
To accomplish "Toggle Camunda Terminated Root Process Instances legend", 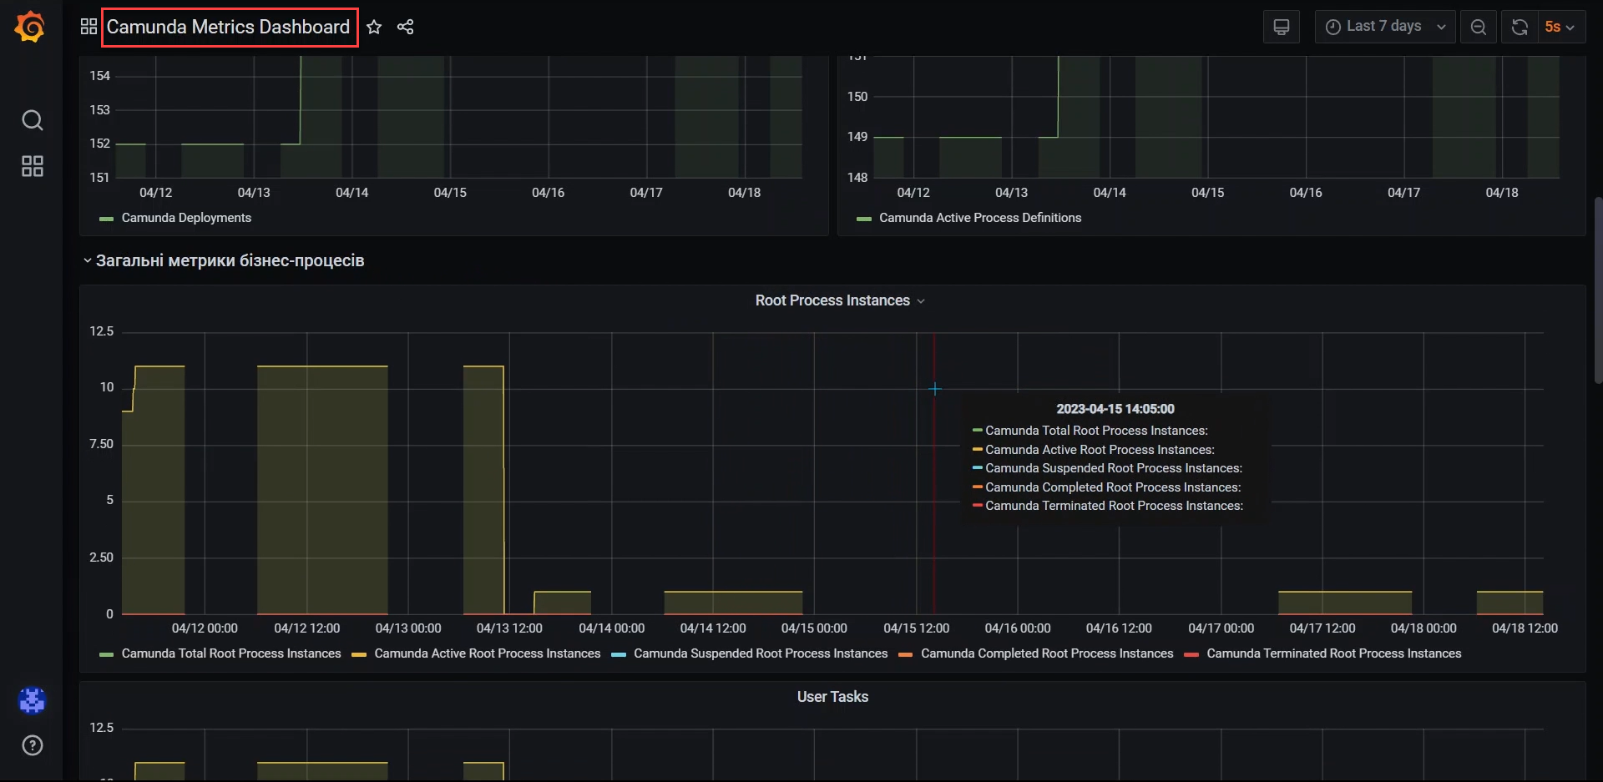I will point(1334,653).
